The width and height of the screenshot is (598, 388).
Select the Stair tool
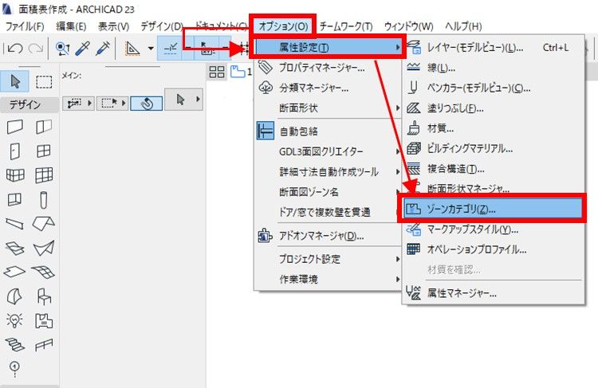(14, 345)
